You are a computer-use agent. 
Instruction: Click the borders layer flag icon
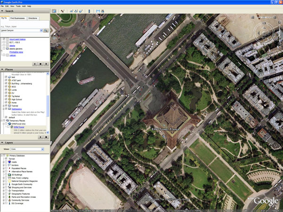[9, 165]
